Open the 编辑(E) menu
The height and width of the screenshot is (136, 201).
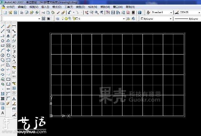22,7
